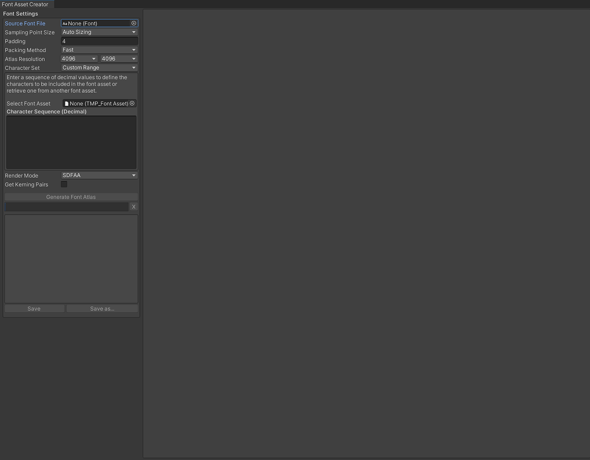Select the None (Font) object field

(x=97, y=23)
